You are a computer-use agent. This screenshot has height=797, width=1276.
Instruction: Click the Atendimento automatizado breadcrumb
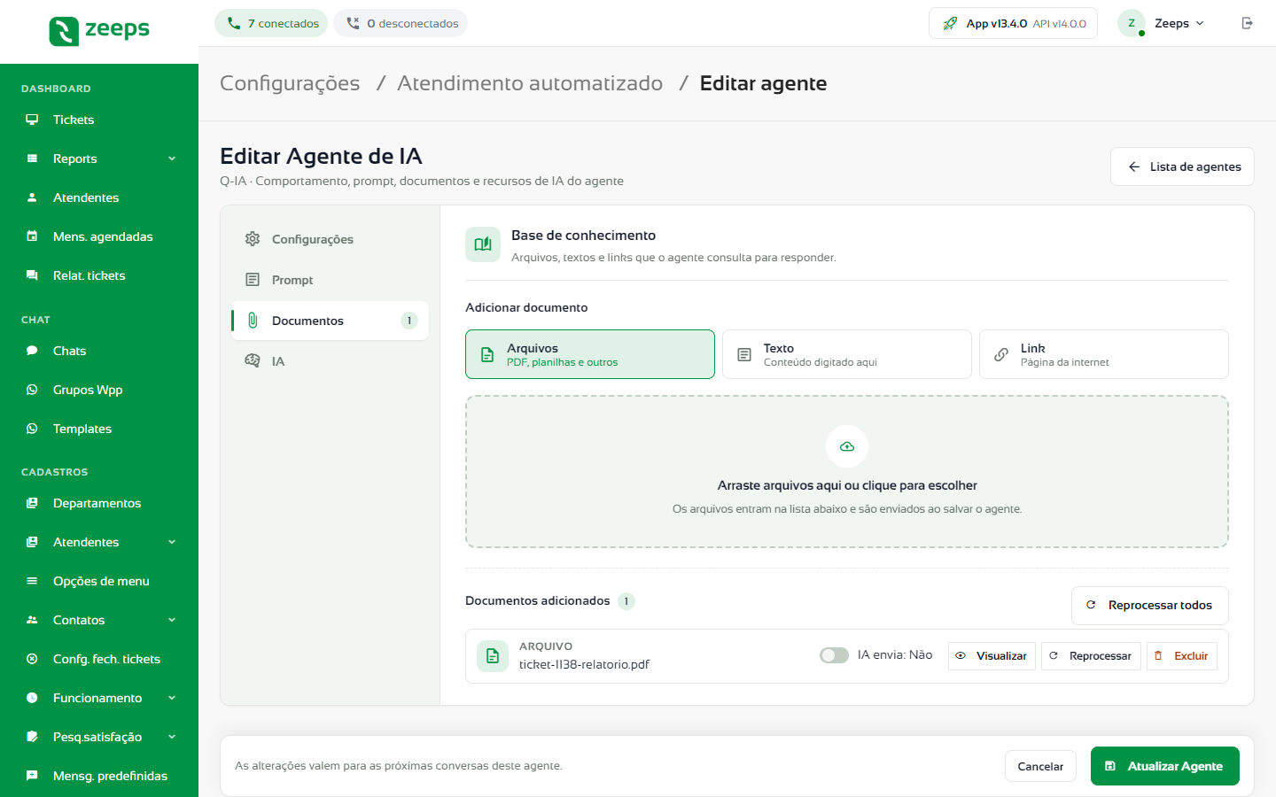click(530, 83)
